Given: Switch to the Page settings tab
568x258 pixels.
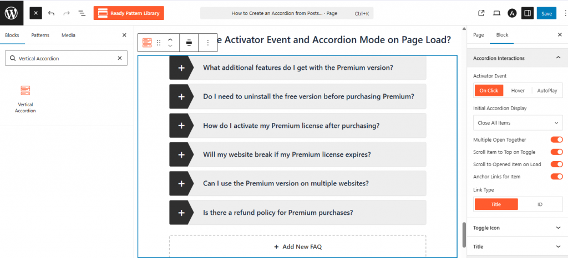Looking at the screenshot, I should tap(478, 35).
